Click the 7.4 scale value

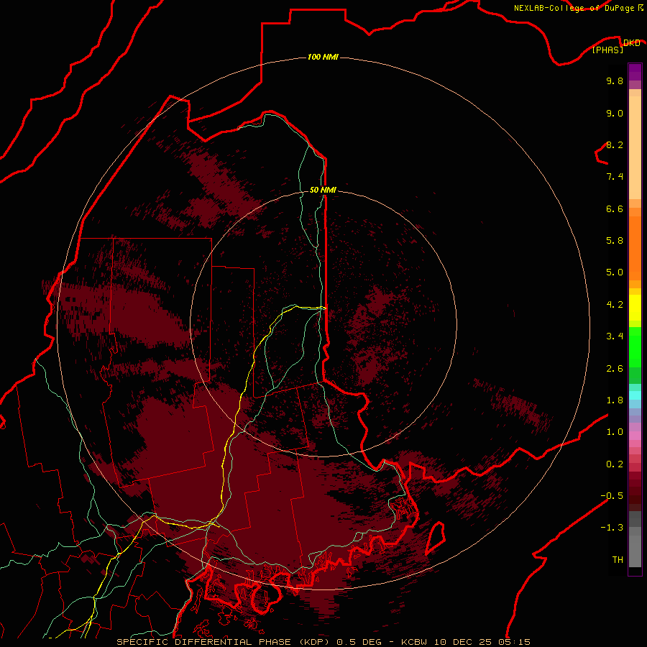click(x=615, y=177)
